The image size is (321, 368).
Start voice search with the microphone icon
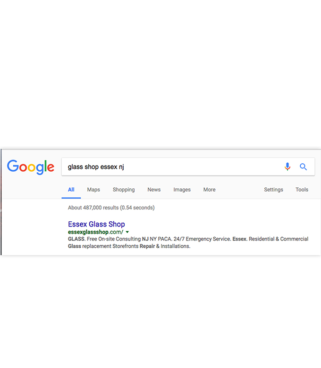tap(287, 167)
